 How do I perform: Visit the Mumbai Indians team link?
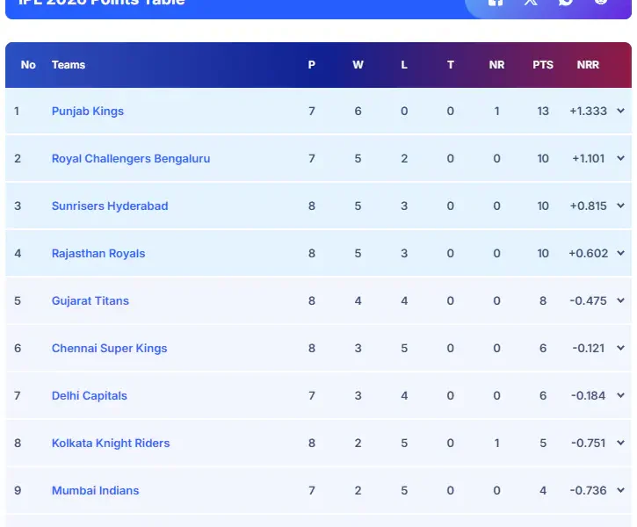pyautogui.click(x=95, y=491)
